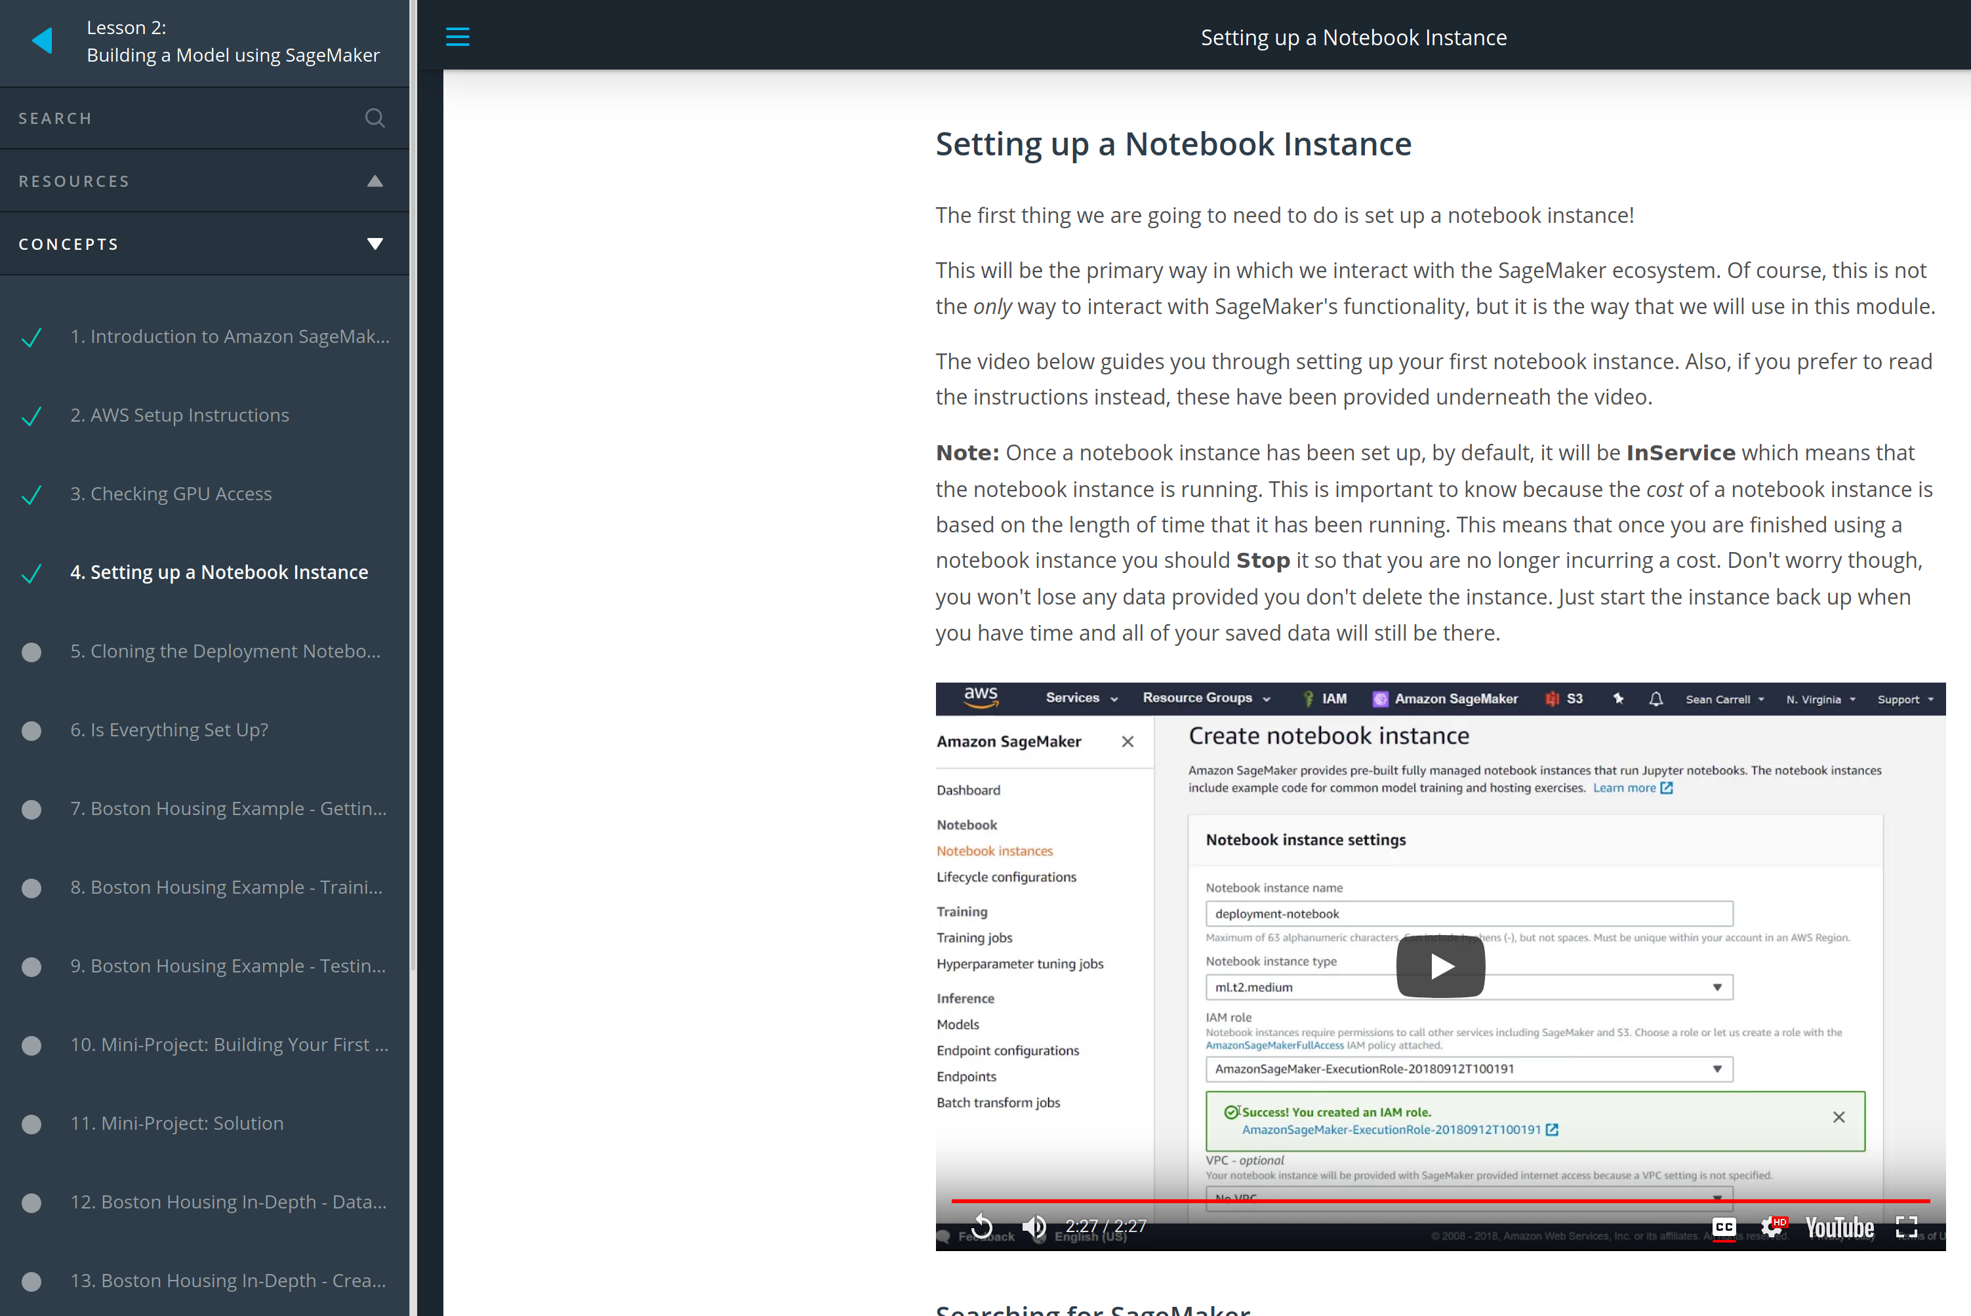Open lesson 8 Boston Housing Example - Training
This screenshot has height=1316, width=1971.
pos(227,887)
